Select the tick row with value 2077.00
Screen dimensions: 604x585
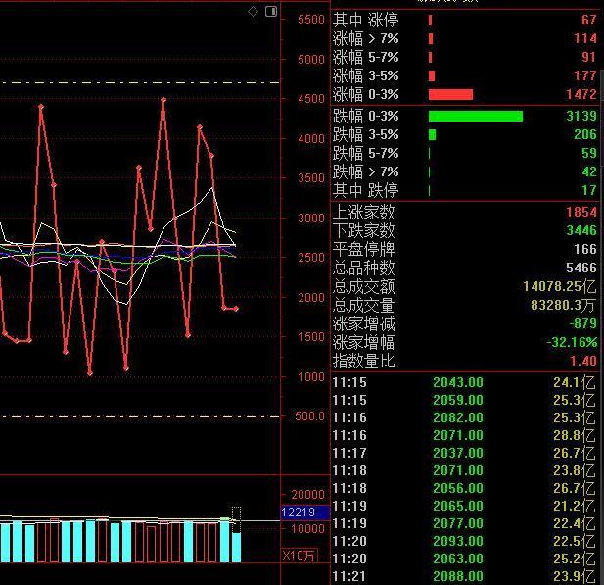click(464, 523)
